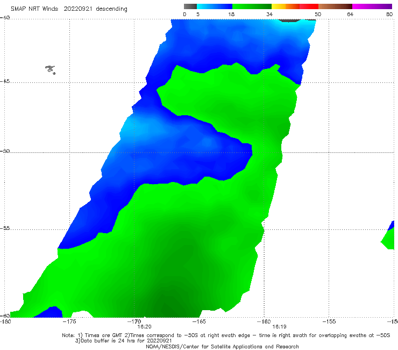Click the date "20220921" in the title
This screenshot has height=350, width=398.
coord(78,9)
